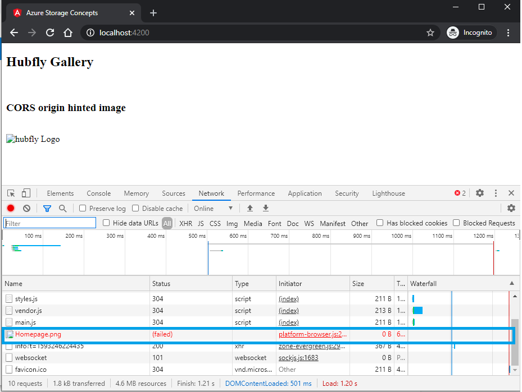Toggle the device emulation toolbar
This screenshot has width=522, height=392.
coord(25,193)
